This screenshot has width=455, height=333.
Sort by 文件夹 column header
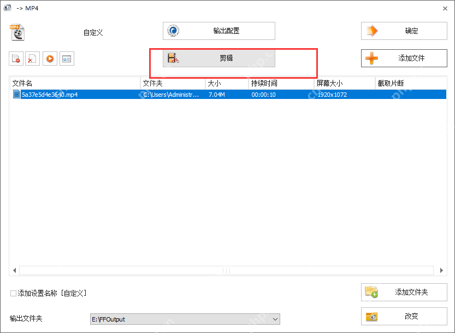(173, 84)
